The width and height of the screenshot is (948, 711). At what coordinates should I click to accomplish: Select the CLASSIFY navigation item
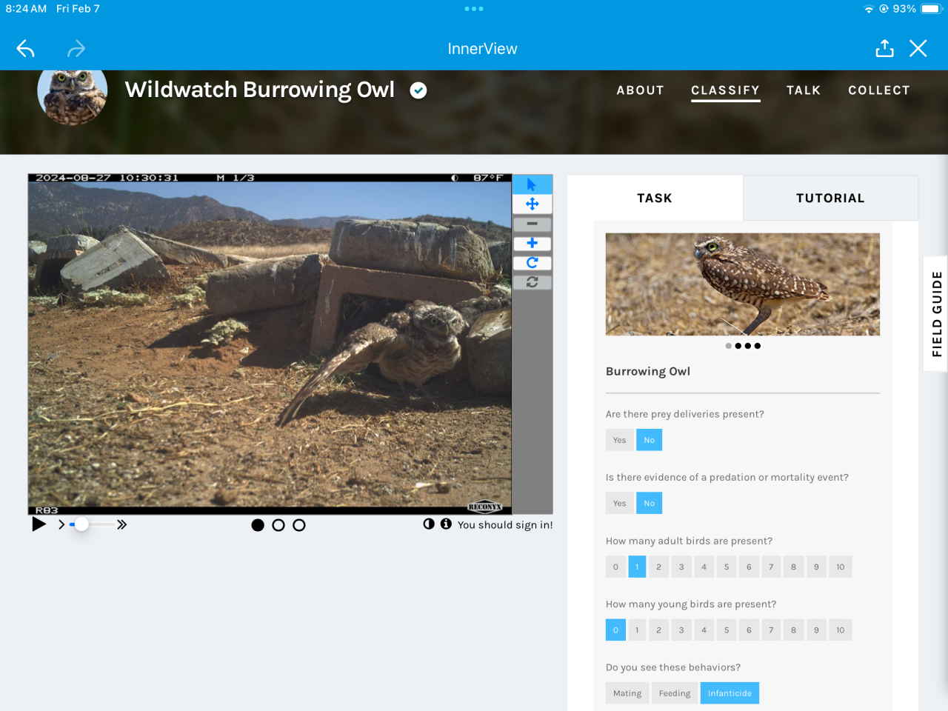(x=726, y=90)
